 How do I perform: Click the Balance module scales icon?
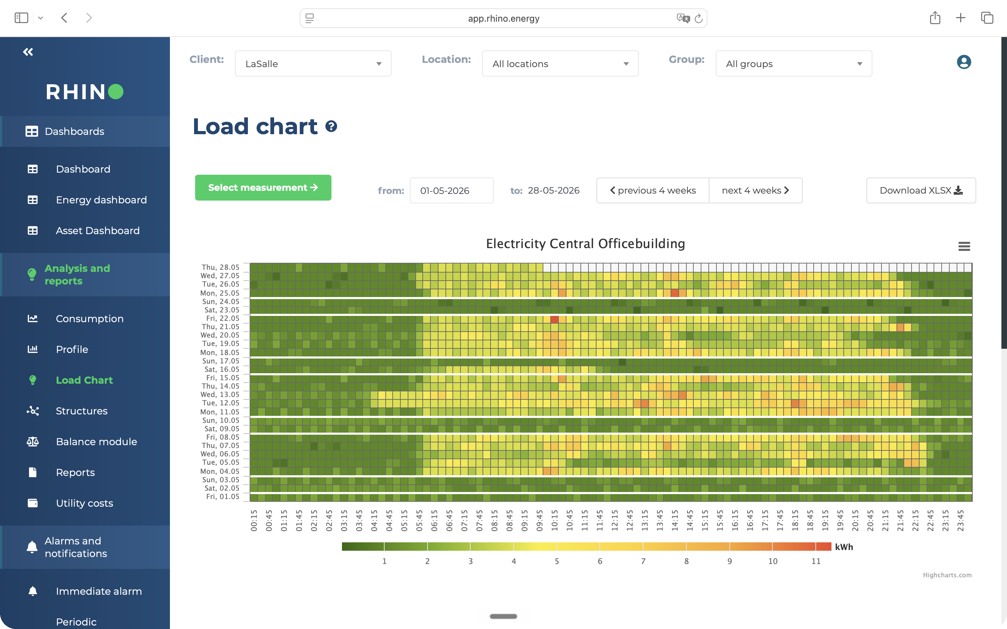pyautogui.click(x=33, y=442)
